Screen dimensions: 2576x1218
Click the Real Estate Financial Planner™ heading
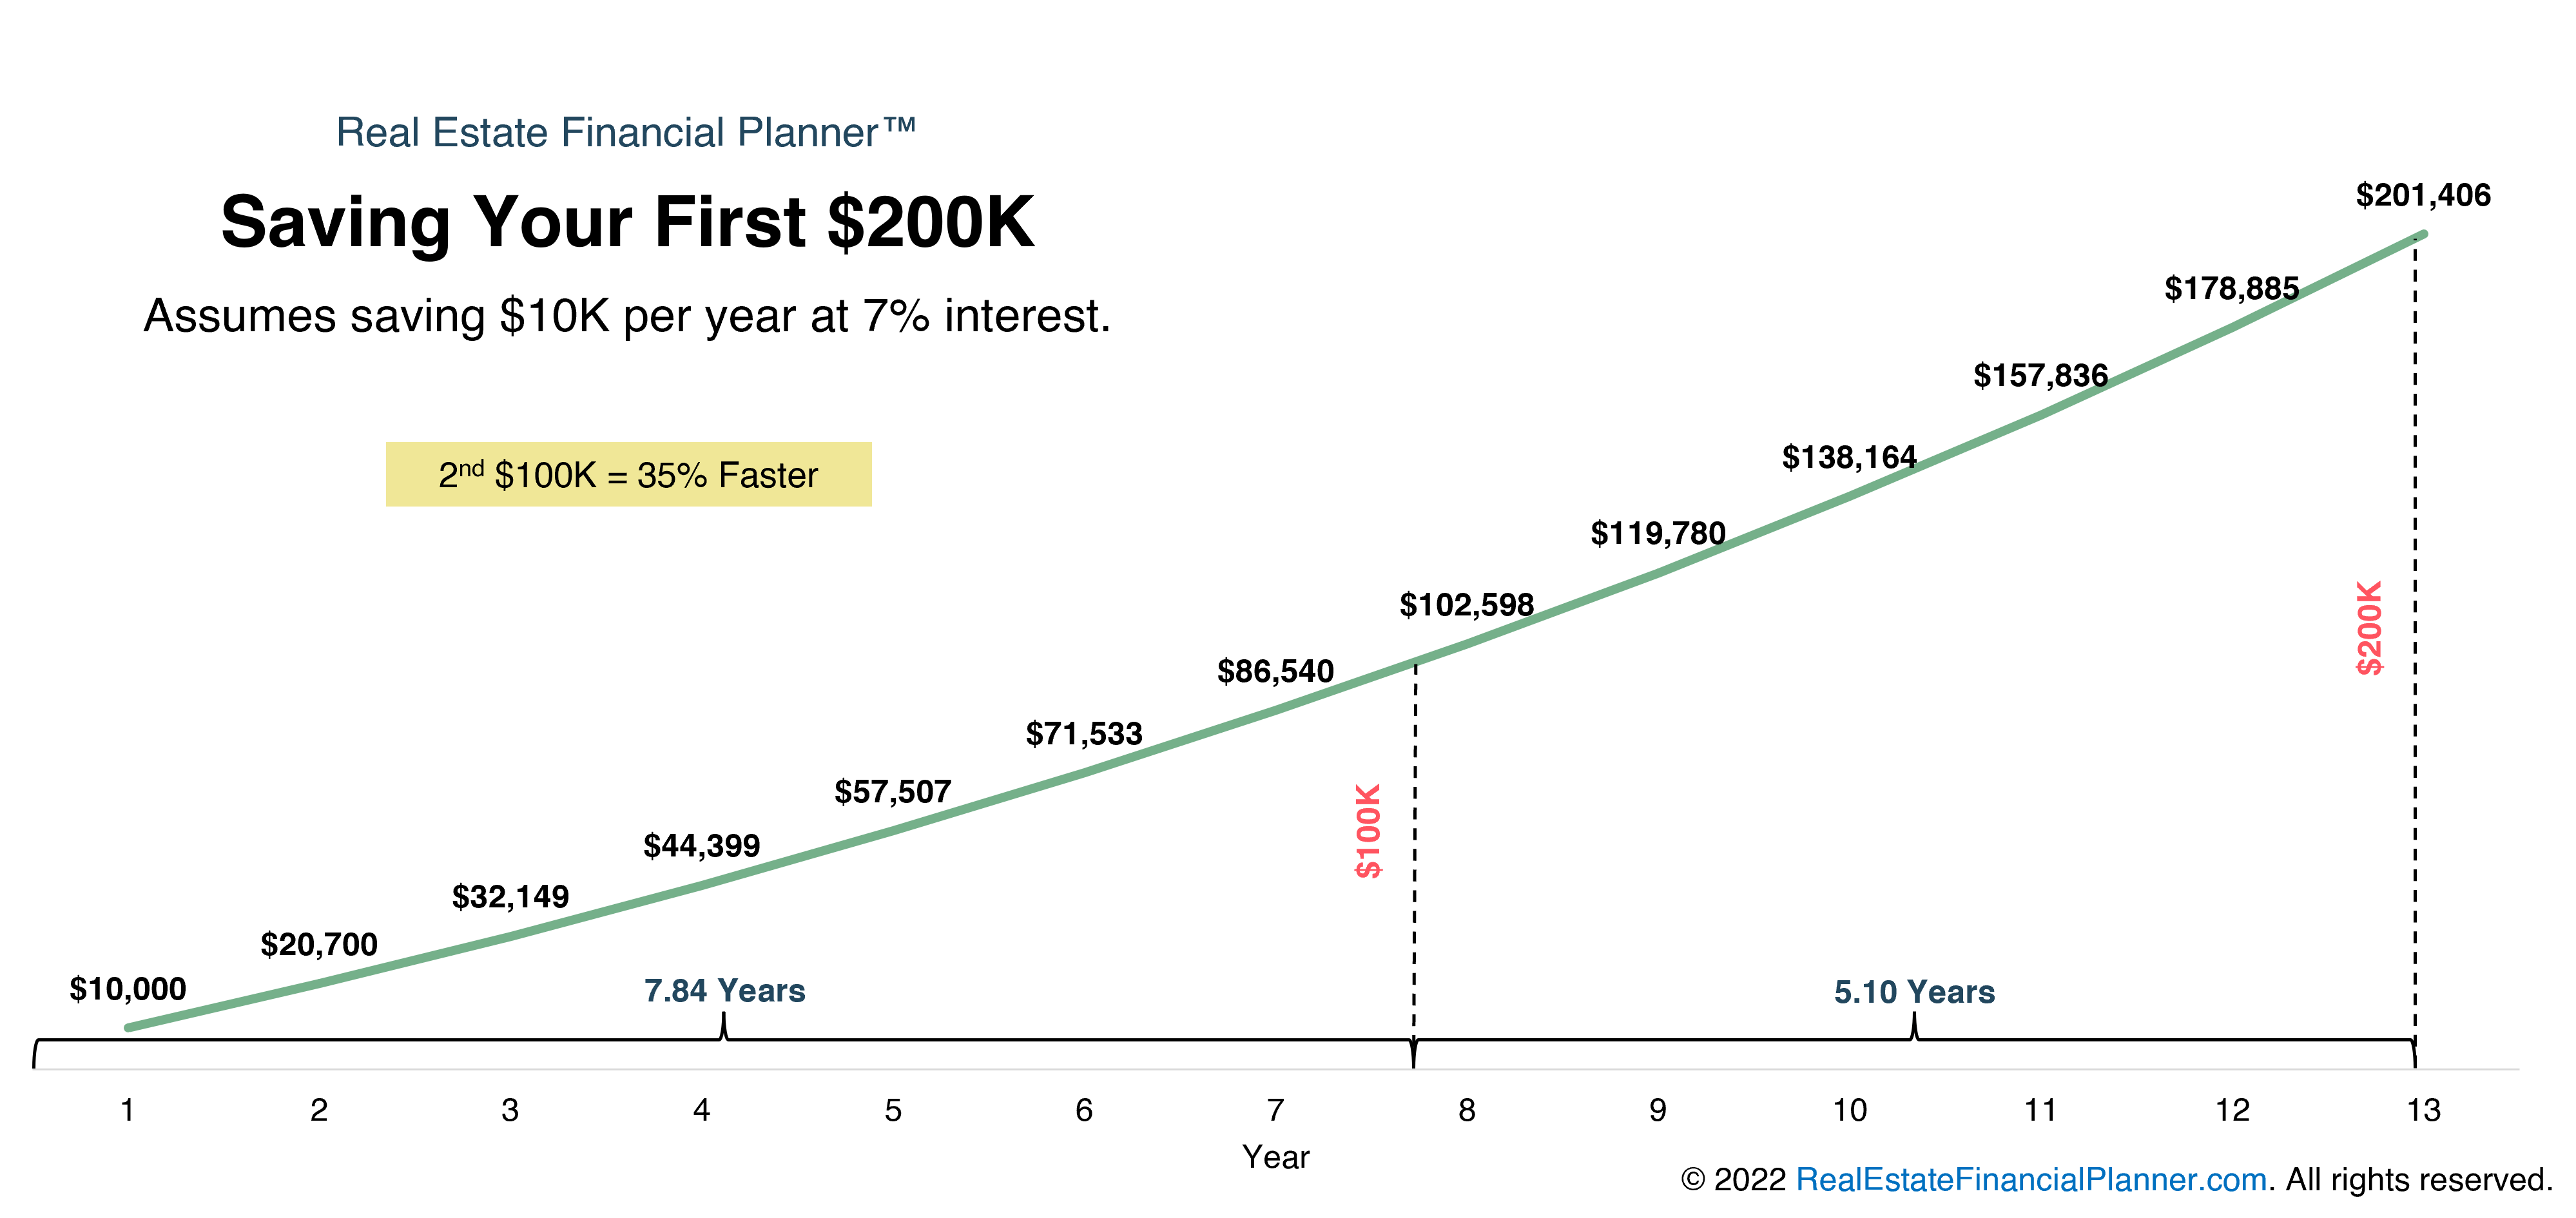point(626,132)
